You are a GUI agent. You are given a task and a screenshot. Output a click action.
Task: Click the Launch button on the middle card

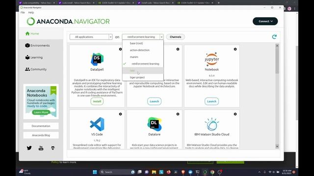pos(154,101)
